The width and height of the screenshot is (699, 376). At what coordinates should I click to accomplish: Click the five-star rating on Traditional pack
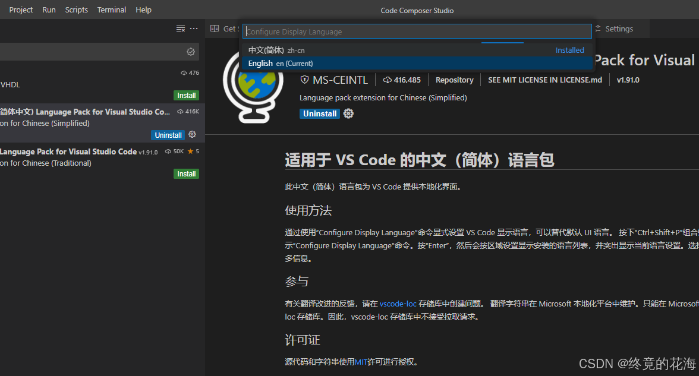(193, 151)
